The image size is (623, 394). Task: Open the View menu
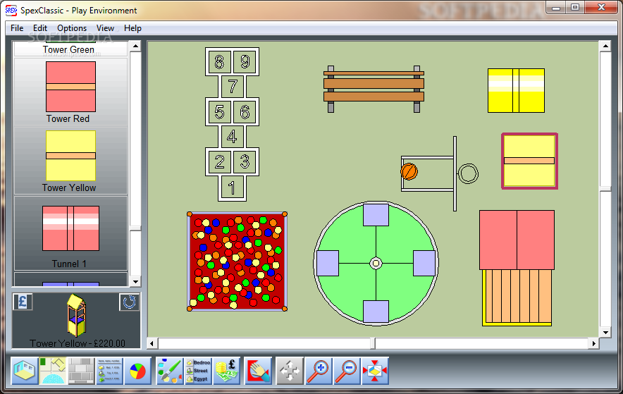(x=105, y=28)
